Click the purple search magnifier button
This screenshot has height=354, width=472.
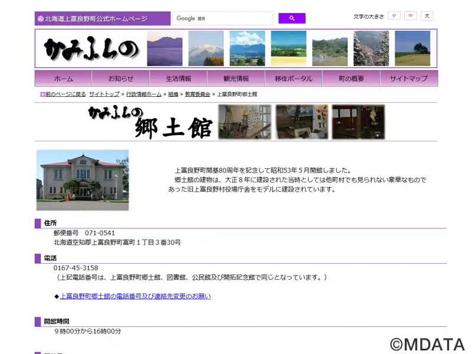click(291, 18)
